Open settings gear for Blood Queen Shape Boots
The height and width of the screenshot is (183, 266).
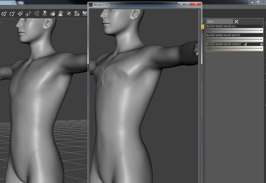click(x=262, y=36)
